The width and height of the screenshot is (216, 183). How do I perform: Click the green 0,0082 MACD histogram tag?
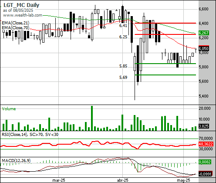pyautogui.click(x=205, y=162)
